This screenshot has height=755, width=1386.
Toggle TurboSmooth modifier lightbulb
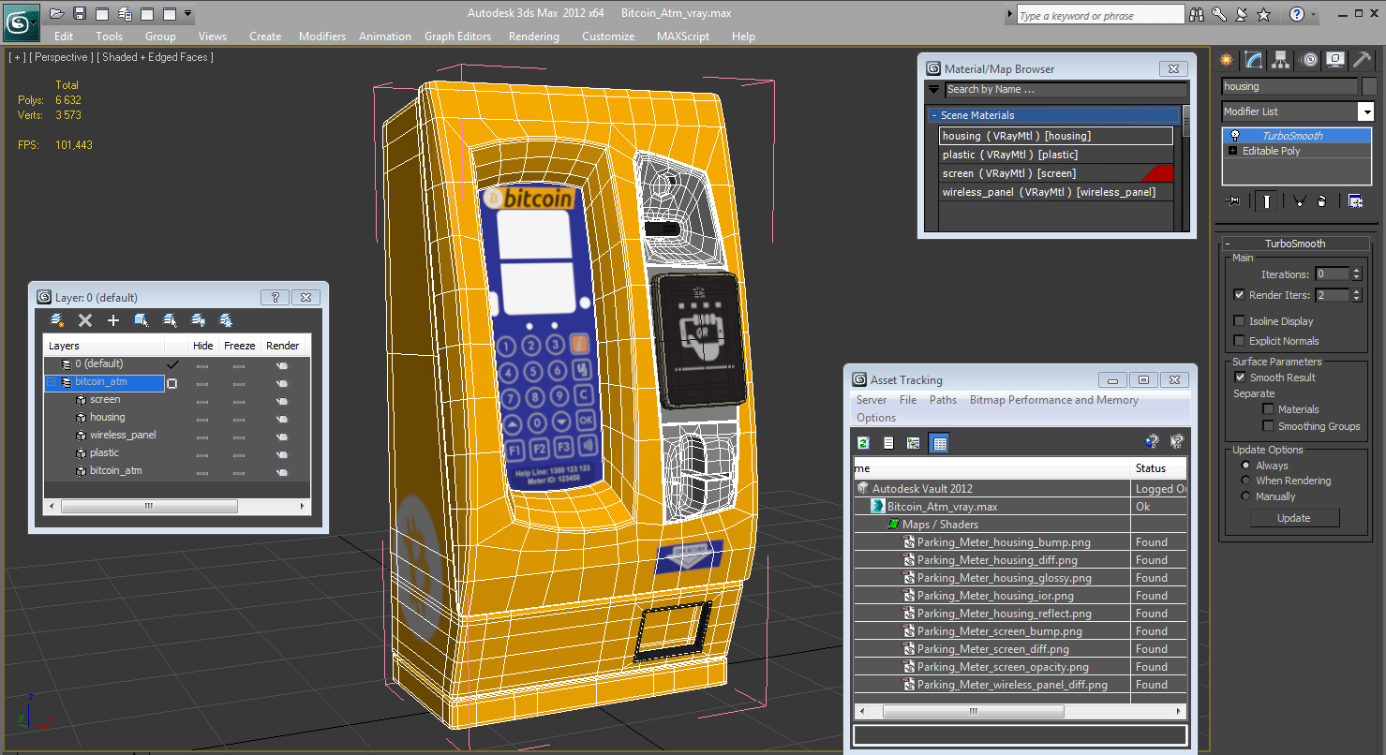tap(1235, 136)
